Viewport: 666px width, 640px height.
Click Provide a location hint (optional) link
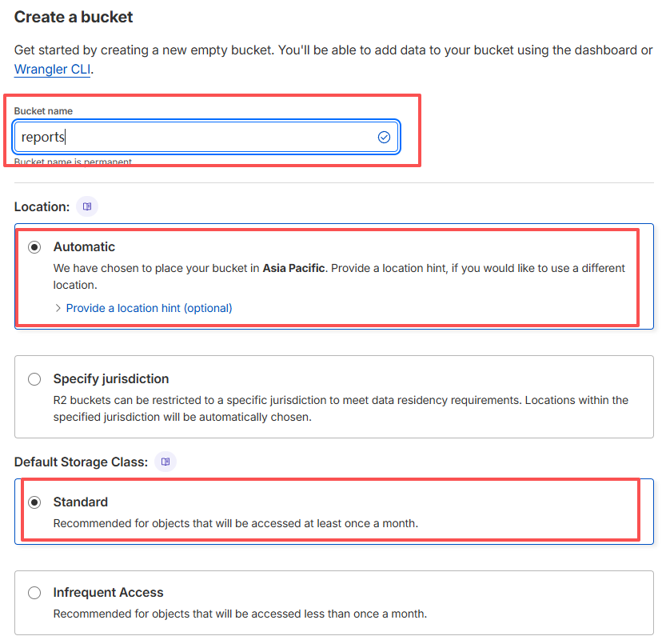click(x=149, y=308)
